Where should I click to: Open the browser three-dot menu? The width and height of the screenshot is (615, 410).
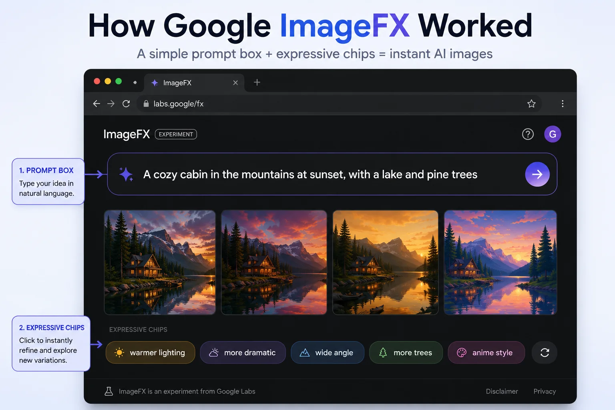563,104
